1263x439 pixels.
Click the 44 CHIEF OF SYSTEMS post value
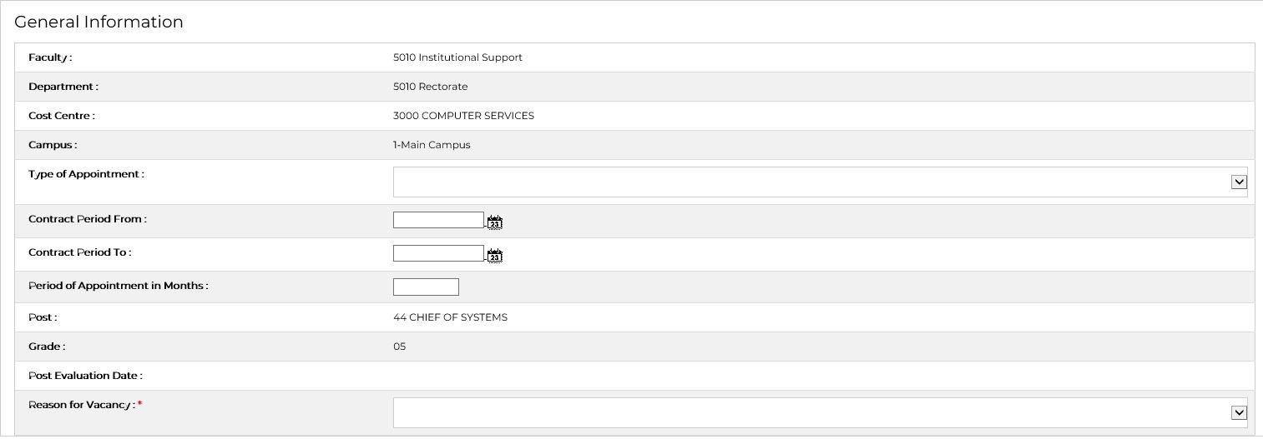tap(450, 317)
